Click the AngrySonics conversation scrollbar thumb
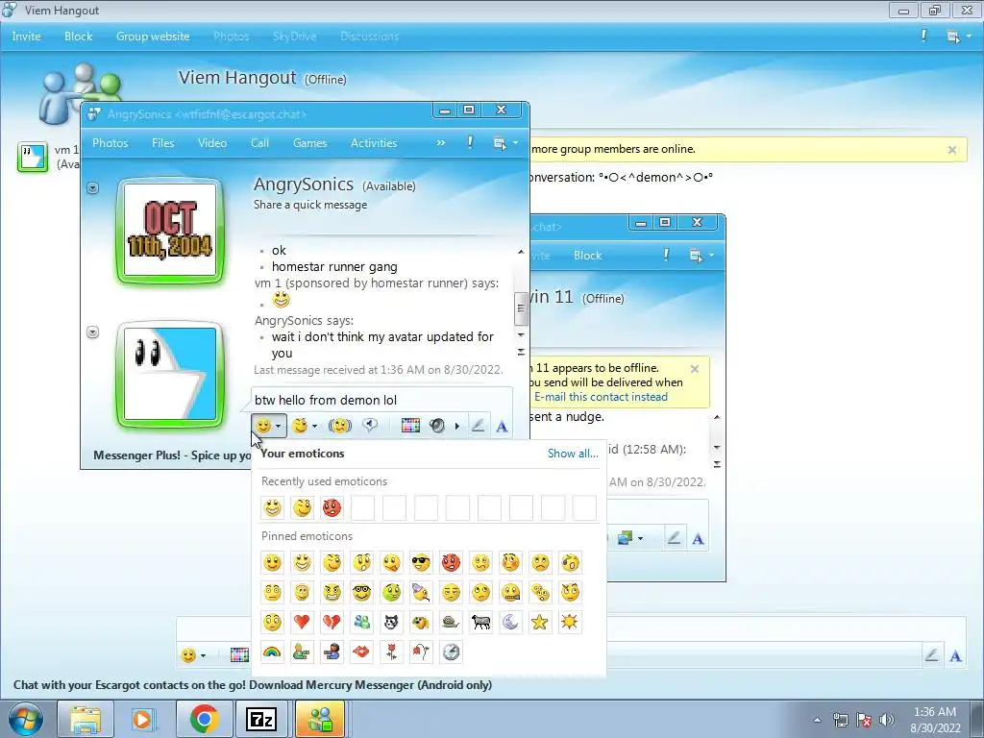Viewport: 984px width, 738px height. (520, 308)
